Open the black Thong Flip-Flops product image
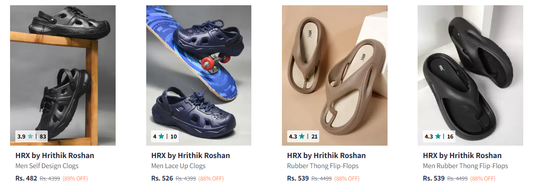This screenshot has height=192, width=539. click(470, 75)
